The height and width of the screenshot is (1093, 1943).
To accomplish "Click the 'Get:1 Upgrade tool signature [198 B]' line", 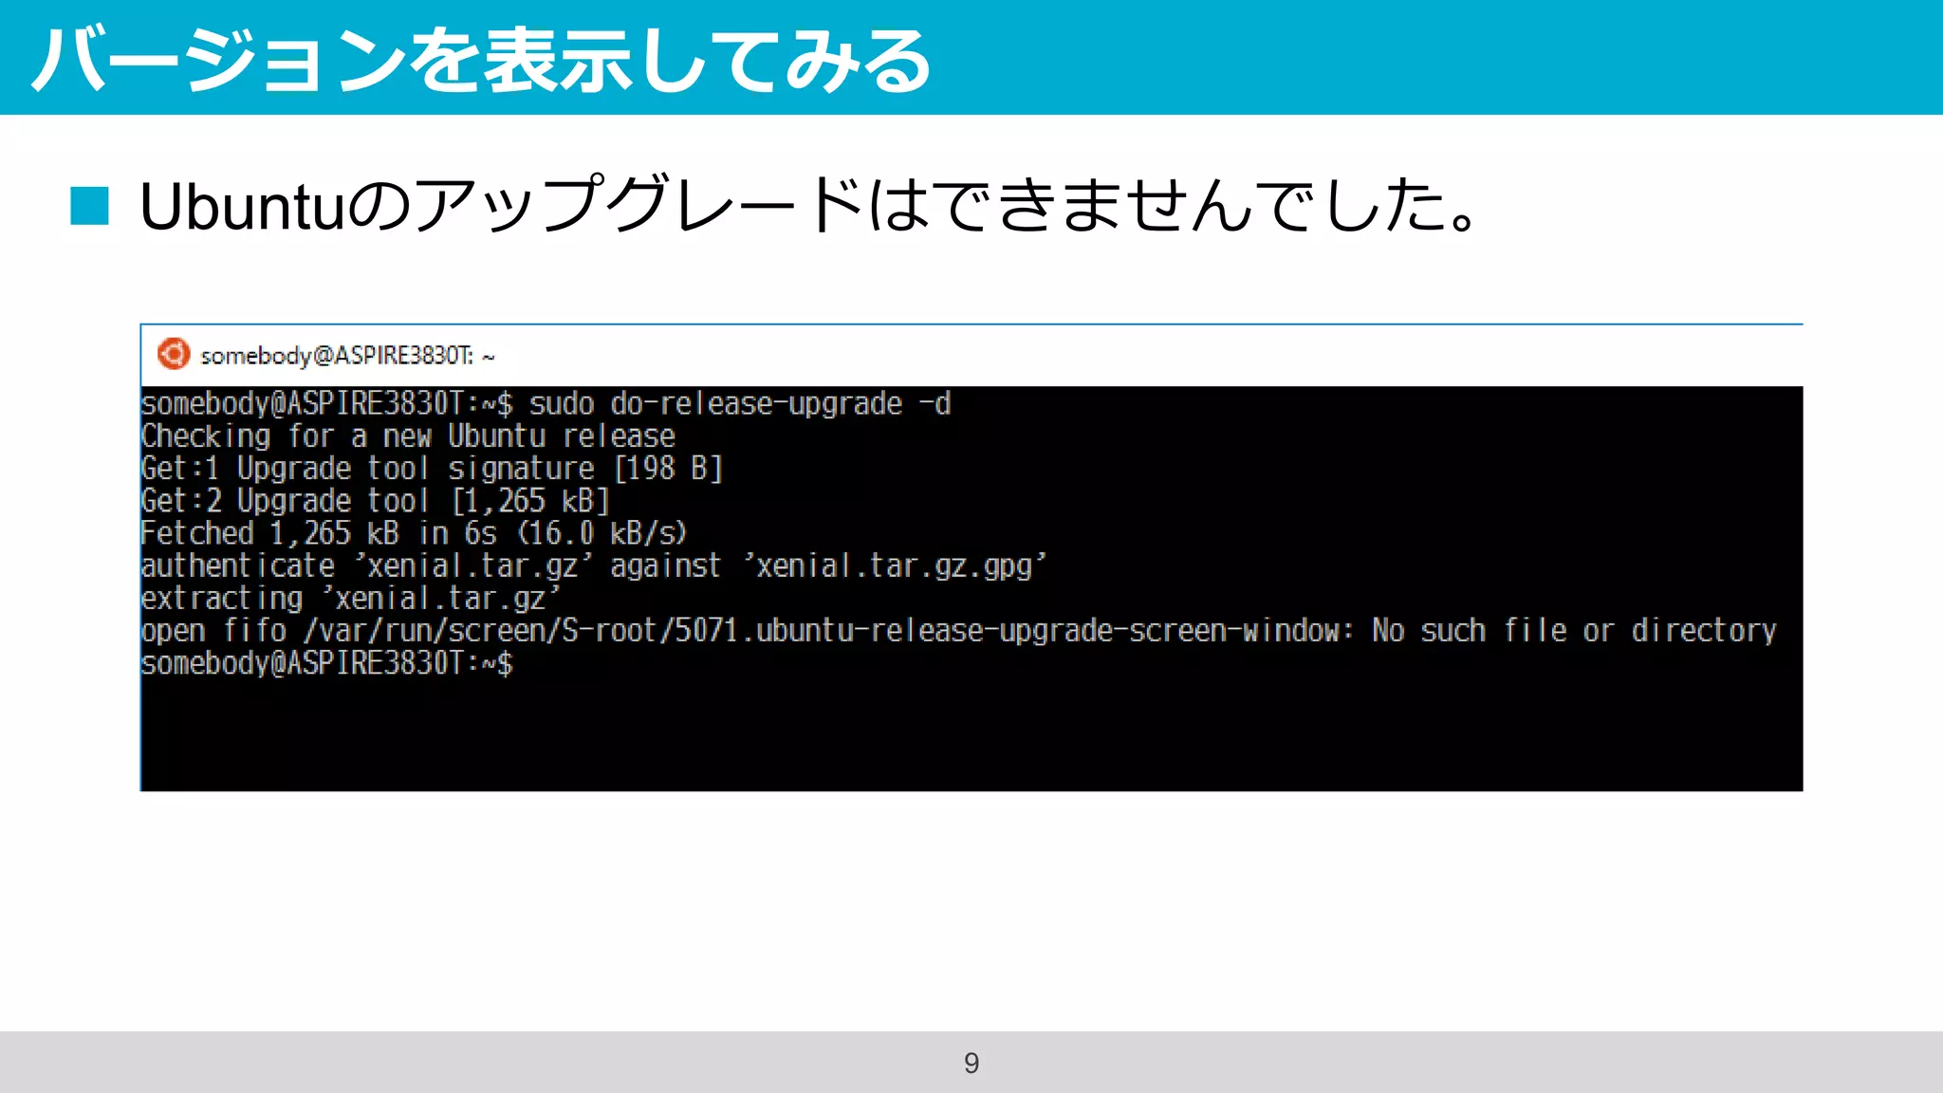I will (x=432, y=469).
